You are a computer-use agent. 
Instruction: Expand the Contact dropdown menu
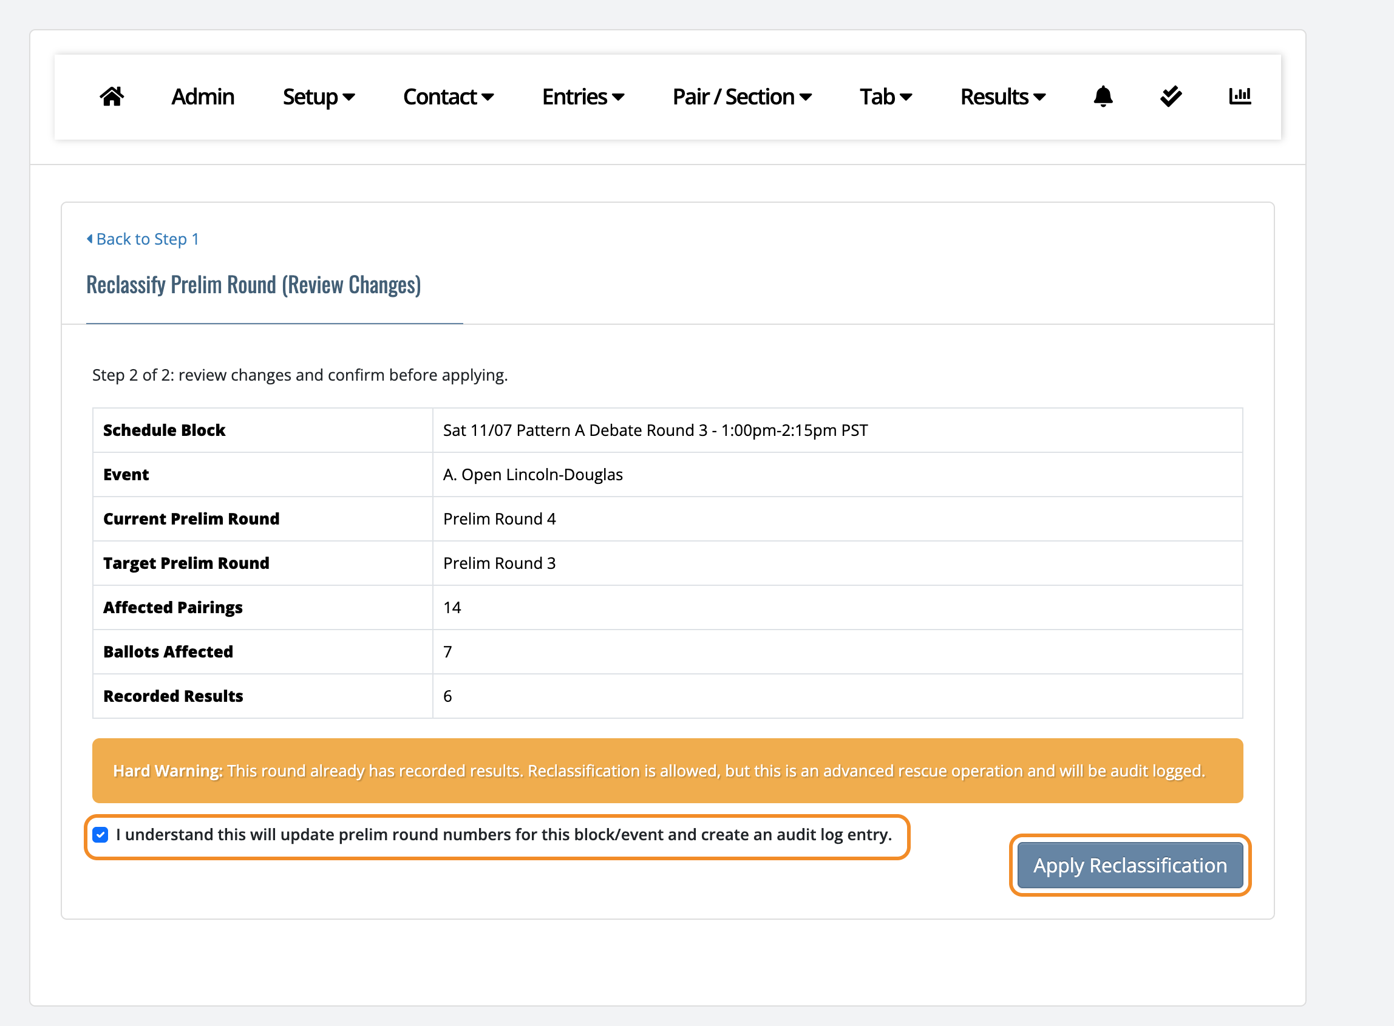click(x=448, y=97)
